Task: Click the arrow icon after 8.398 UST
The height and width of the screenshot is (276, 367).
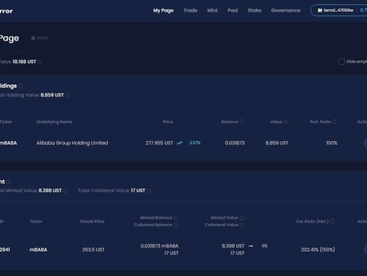Action: click(251, 246)
